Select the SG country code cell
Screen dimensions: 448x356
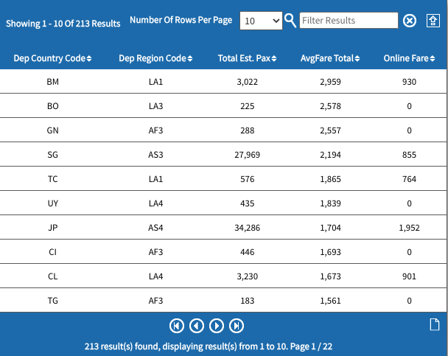(x=52, y=155)
